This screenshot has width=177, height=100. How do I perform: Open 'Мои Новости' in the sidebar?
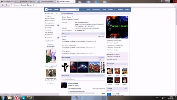[48, 30]
